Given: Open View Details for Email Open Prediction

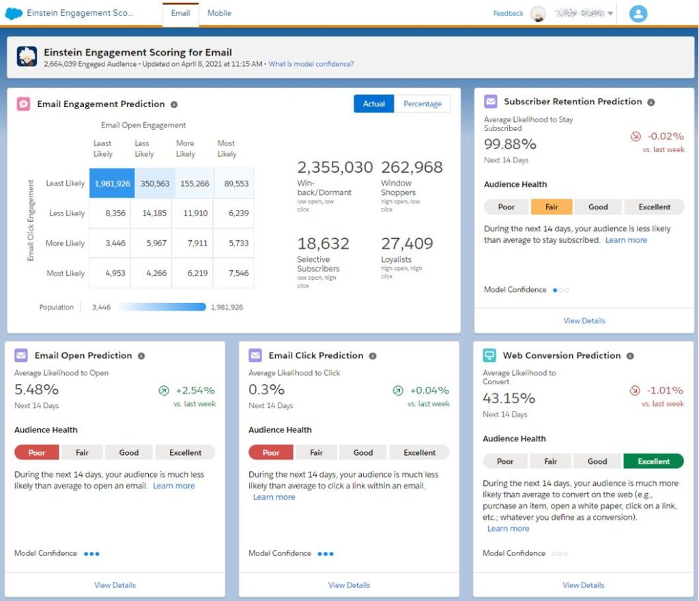Looking at the screenshot, I should 115,585.
